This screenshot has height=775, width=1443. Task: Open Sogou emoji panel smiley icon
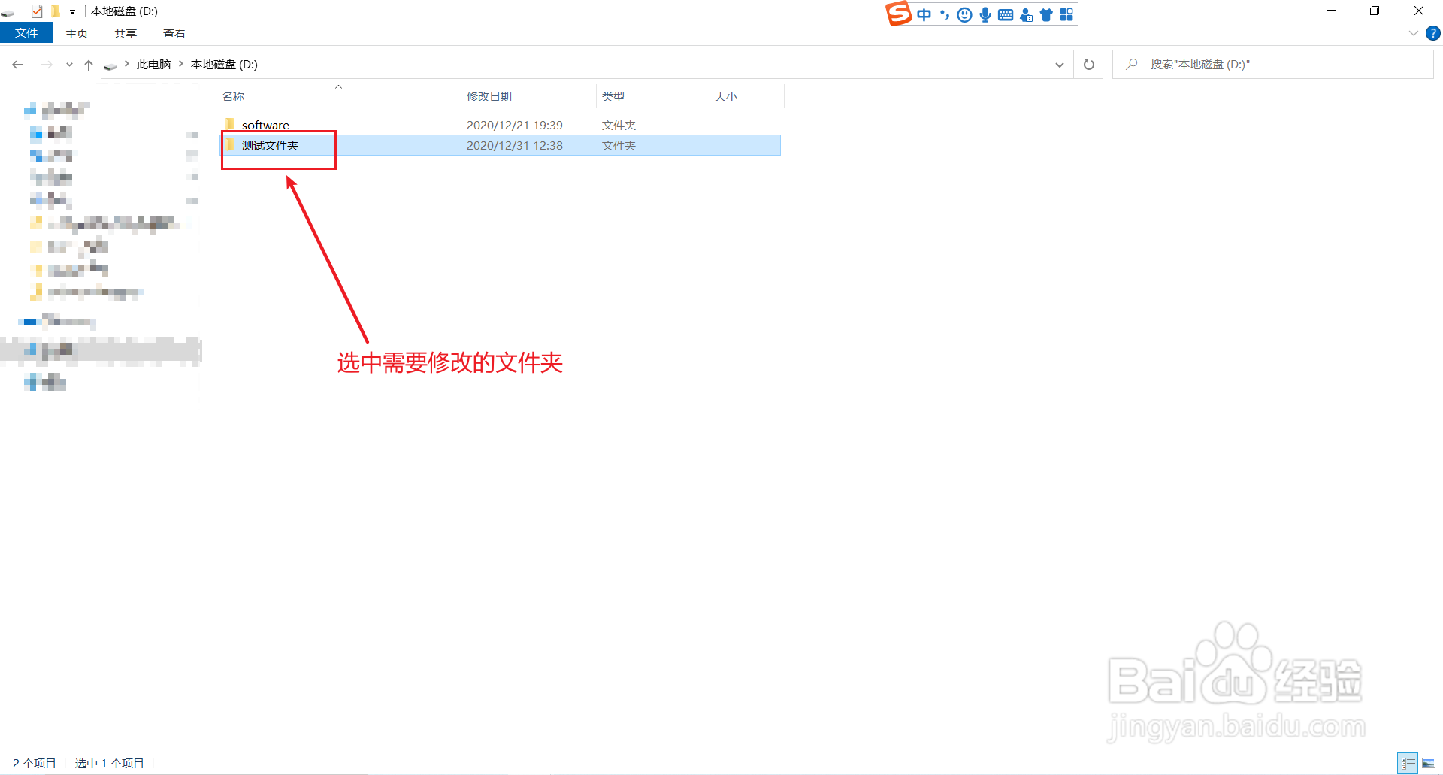pos(965,14)
